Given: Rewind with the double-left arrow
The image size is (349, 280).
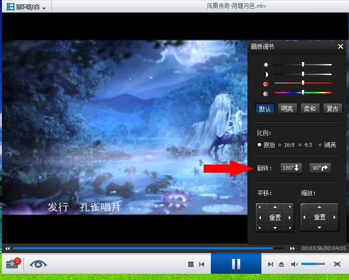Looking at the screenshot, I should 8,248.
